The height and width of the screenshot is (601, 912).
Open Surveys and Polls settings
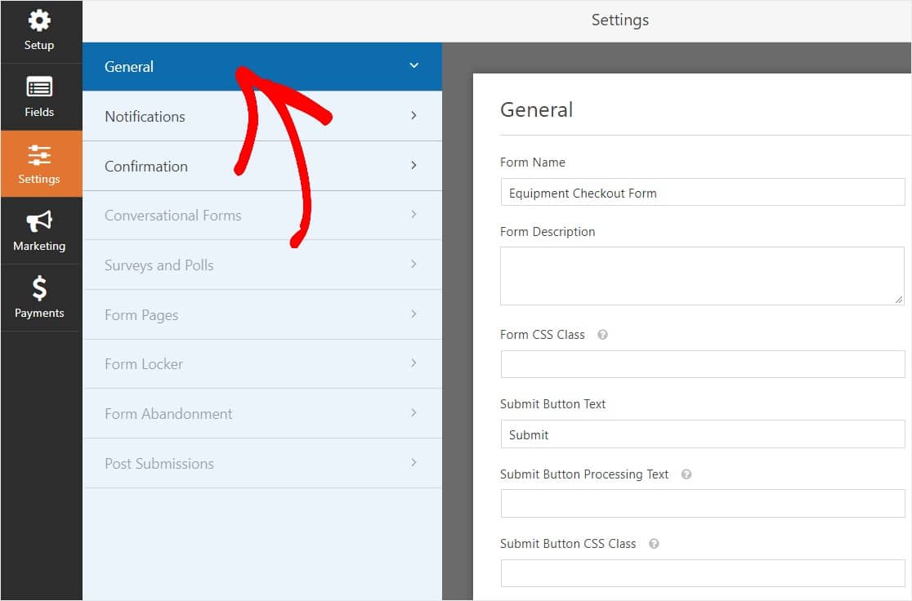pyautogui.click(x=262, y=265)
